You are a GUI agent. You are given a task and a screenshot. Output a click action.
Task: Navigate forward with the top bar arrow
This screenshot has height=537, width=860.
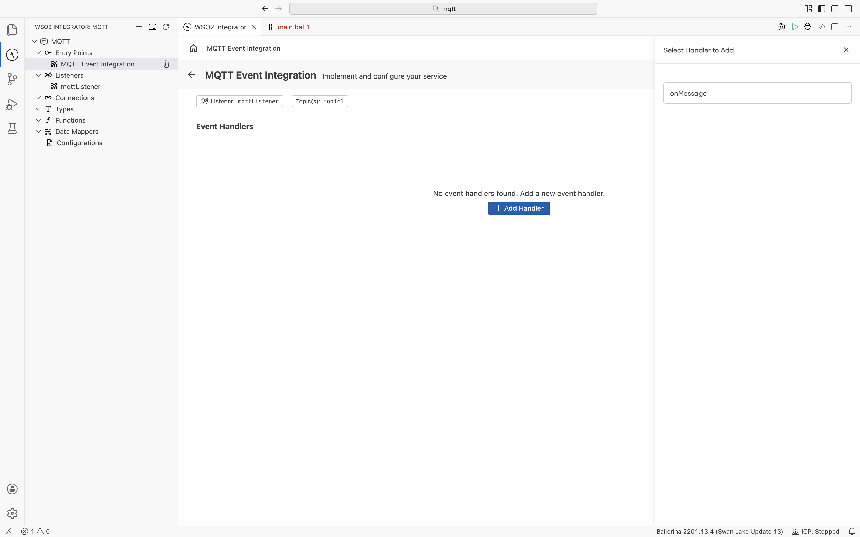point(279,9)
